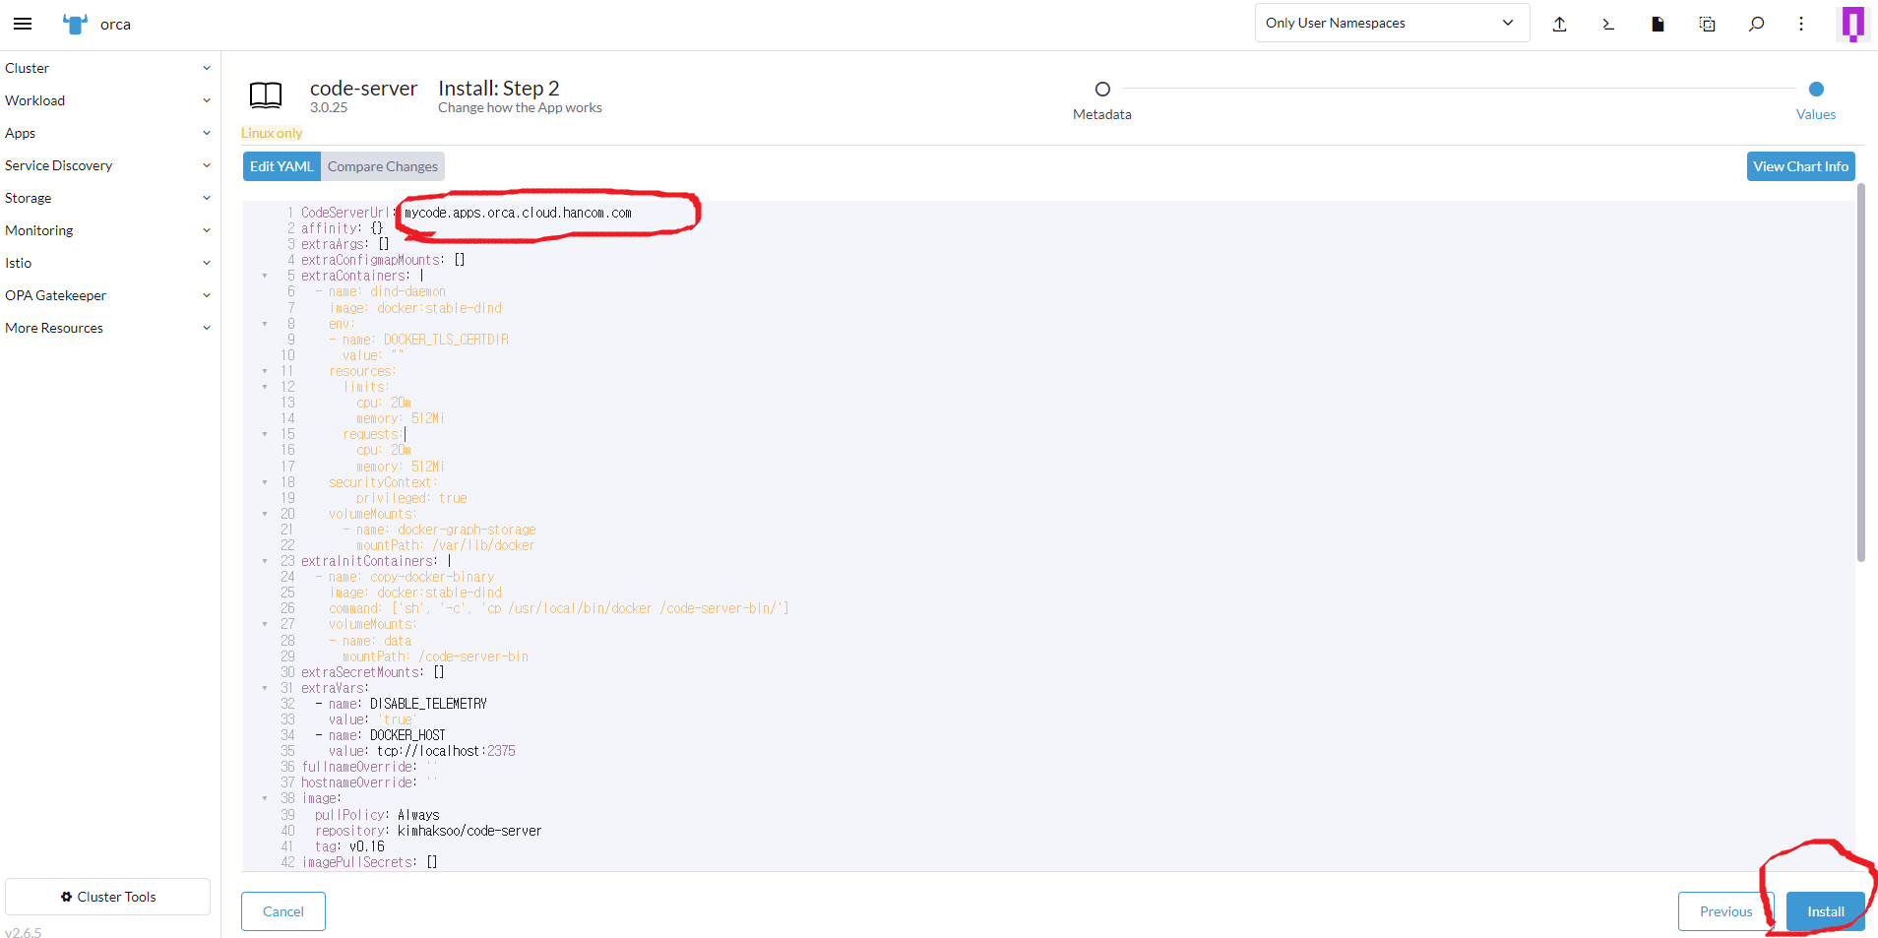Open the Only User Namespaces dropdown
This screenshot has width=1878, height=938.
1392,23
